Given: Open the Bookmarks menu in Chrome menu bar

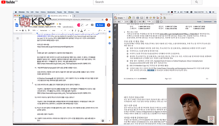Looking at the screenshot, I should click(x=51, y=12).
